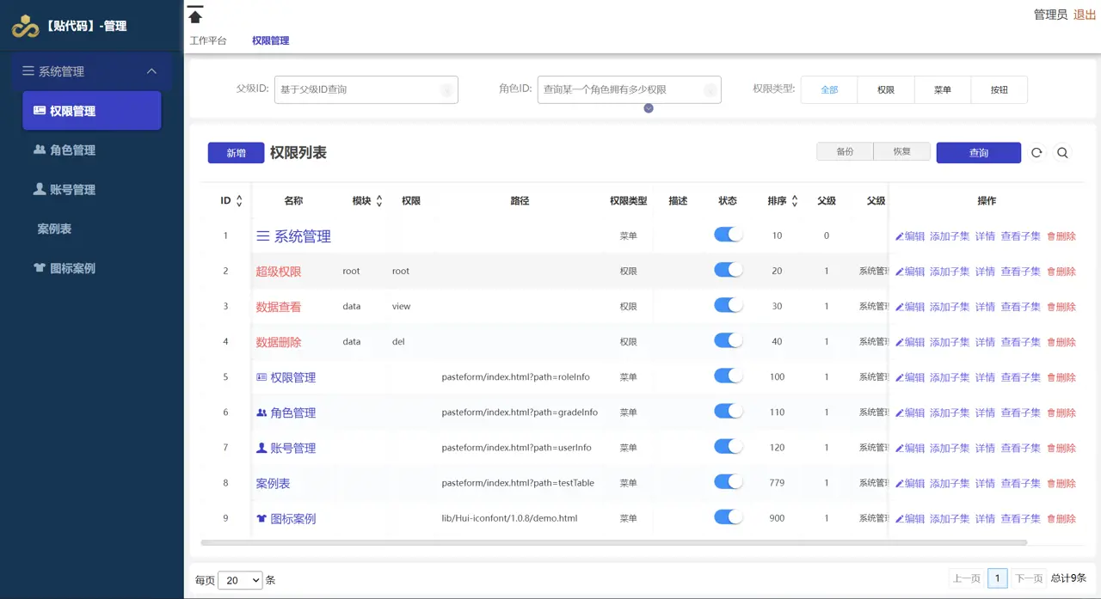This screenshot has height=599, width=1101.
Task: Collapse filter panel with round arrow button
Action: (649, 108)
